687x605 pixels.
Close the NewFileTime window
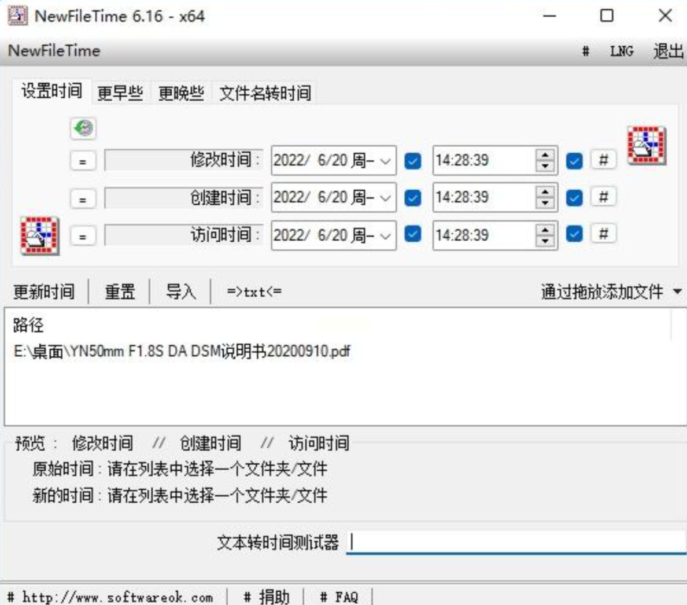665,16
